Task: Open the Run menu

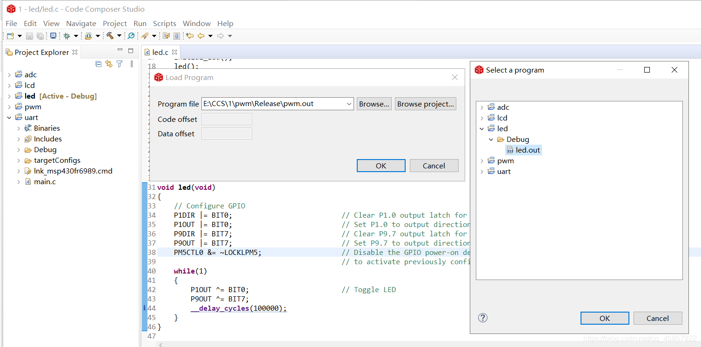Action: (x=140, y=23)
